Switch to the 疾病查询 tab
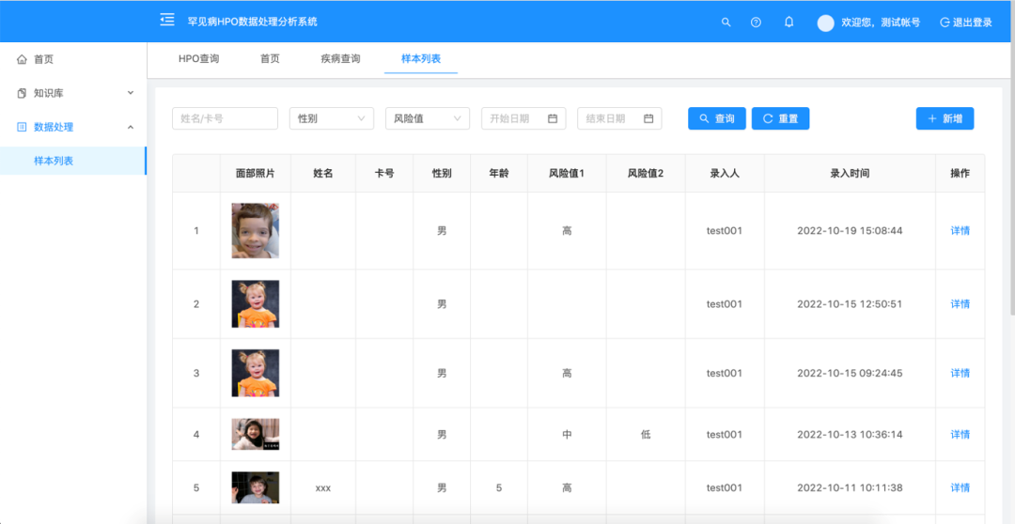Image resolution: width=1015 pixels, height=524 pixels. (x=340, y=59)
